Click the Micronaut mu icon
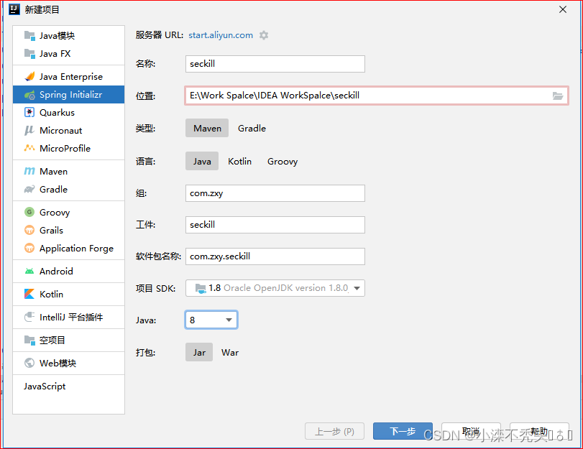 pyautogui.click(x=29, y=131)
